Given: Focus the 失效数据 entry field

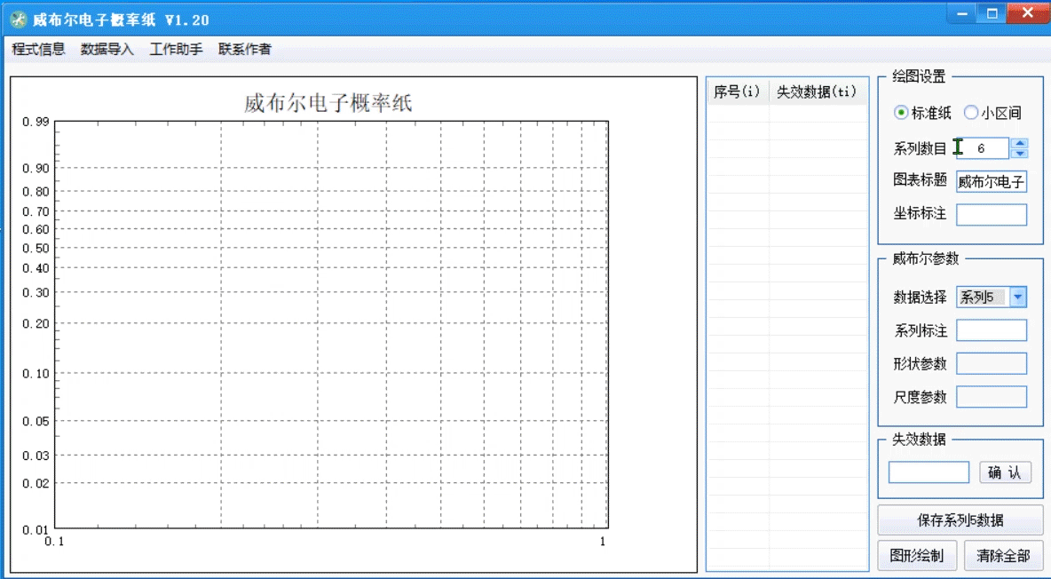Looking at the screenshot, I should [x=929, y=472].
